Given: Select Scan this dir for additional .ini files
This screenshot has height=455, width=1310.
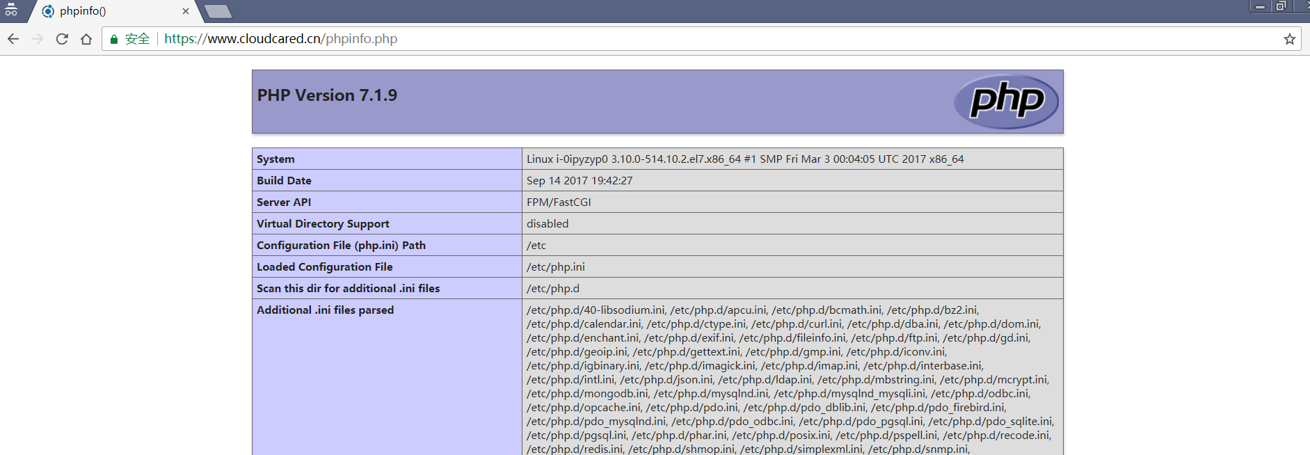Looking at the screenshot, I should coord(348,289).
